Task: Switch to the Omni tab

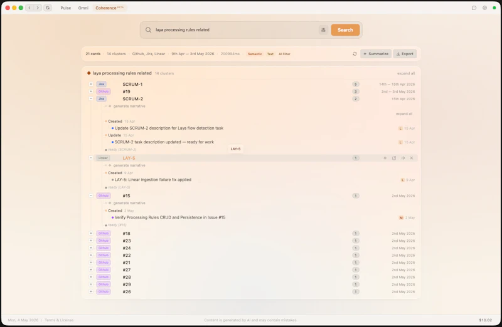Action: point(83,8)
